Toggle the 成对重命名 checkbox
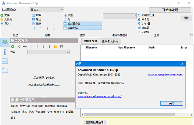The image size is (194, 125). [65, 23]
